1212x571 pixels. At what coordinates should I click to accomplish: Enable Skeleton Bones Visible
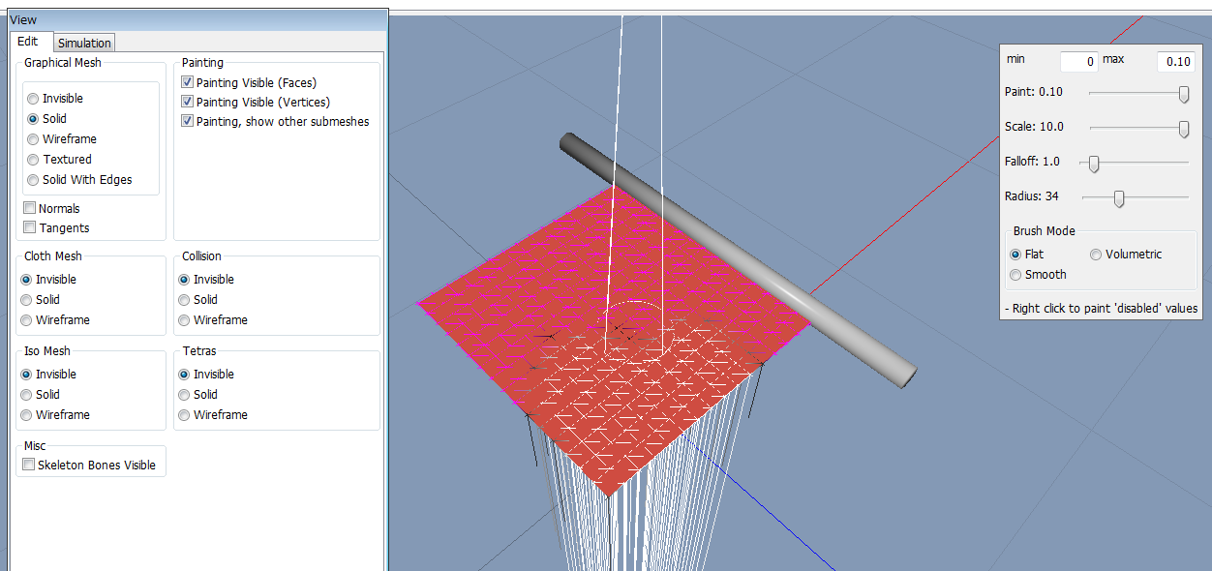point(29,466)
